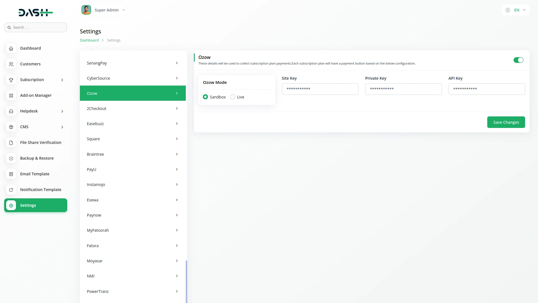Expand the Subscription sidebar submenu
Image resolution: width=538 pixels, height=303 pixels.
tap(62, 80)
